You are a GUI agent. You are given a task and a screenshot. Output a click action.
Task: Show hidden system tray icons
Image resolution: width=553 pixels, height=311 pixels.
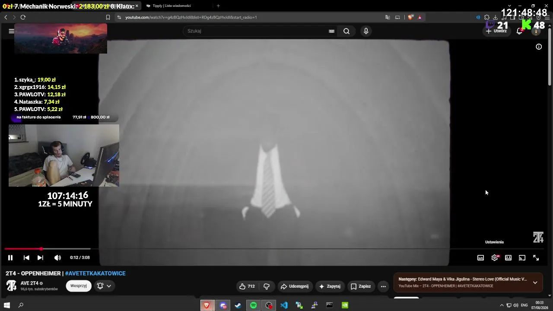(502, 305)
